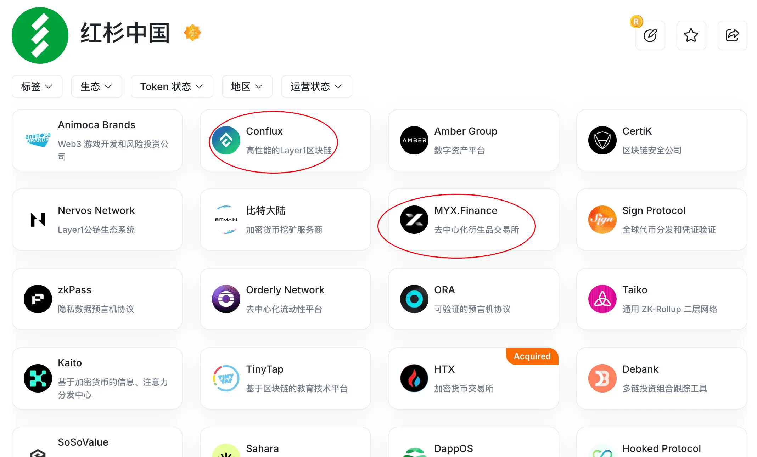
Task: Click the green Sequoia China logo
Action: coord(40,35)
